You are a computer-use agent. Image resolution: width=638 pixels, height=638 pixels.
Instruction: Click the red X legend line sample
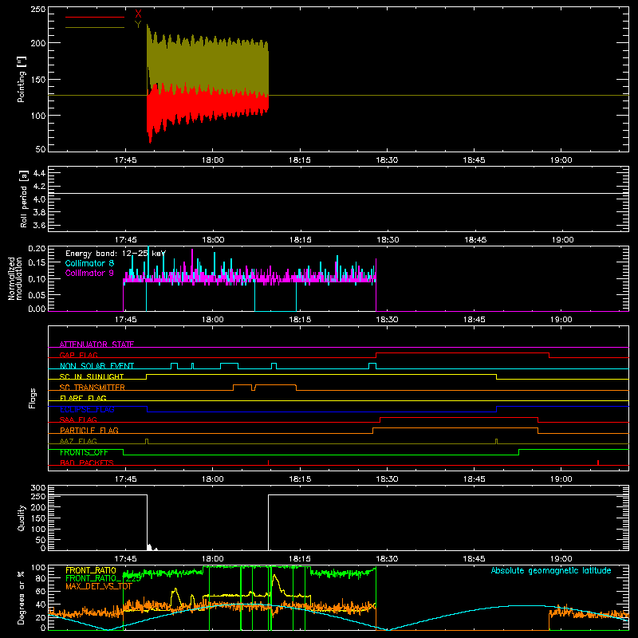tap(95, 17)
